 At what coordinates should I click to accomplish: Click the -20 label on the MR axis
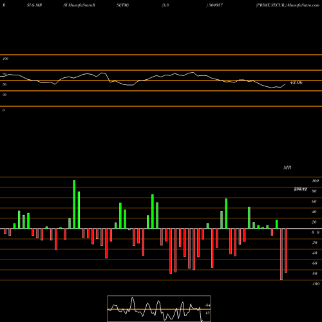point(314,243)
